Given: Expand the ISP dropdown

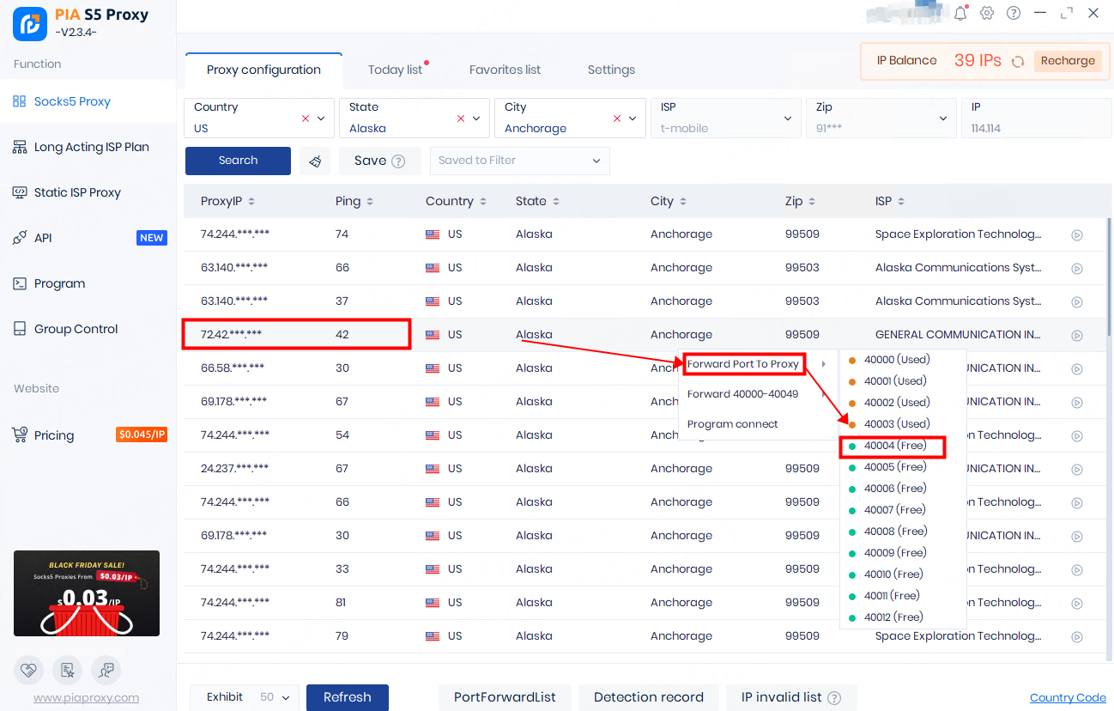Looking at the screenshot, I should click(x=788, y=118).
